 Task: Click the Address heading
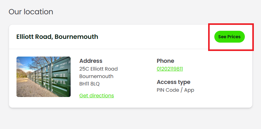[91, 61]
